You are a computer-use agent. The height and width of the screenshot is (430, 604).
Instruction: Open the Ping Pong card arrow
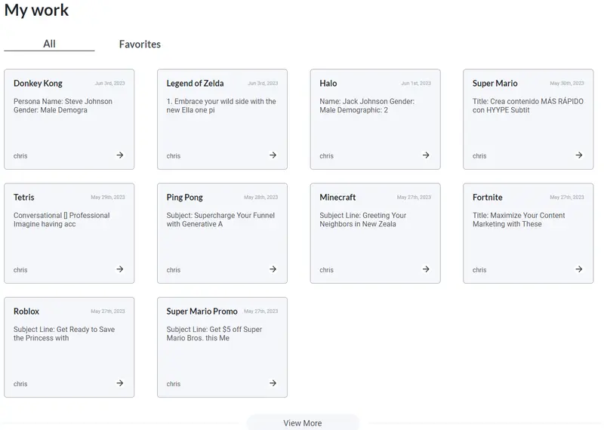273,269
